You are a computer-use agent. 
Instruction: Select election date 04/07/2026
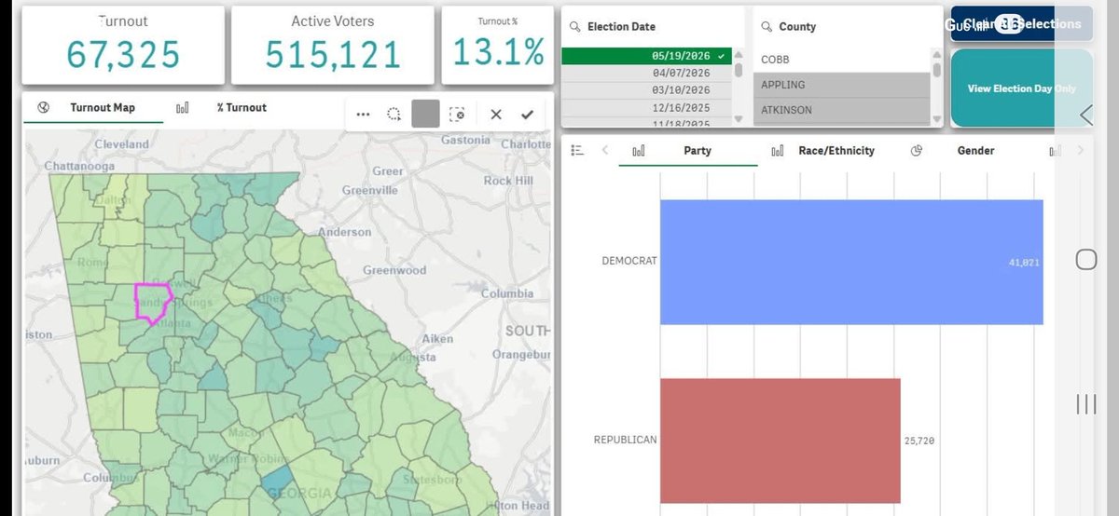point(645,74)
